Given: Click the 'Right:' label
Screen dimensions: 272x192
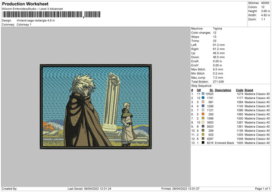Looking at the screenshot, I should (194, 49).
